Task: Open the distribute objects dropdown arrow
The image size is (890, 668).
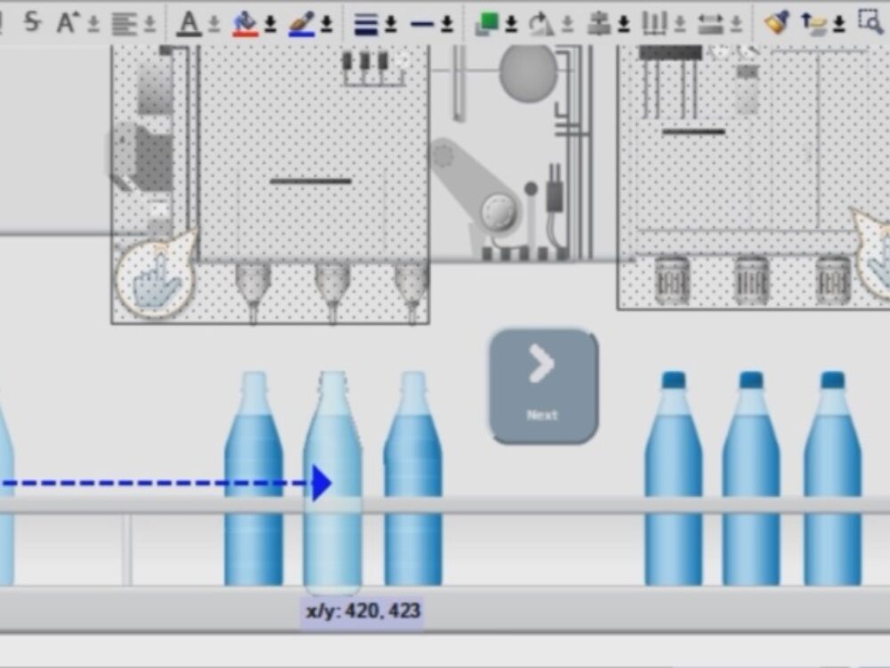Action: coord(680,24)
